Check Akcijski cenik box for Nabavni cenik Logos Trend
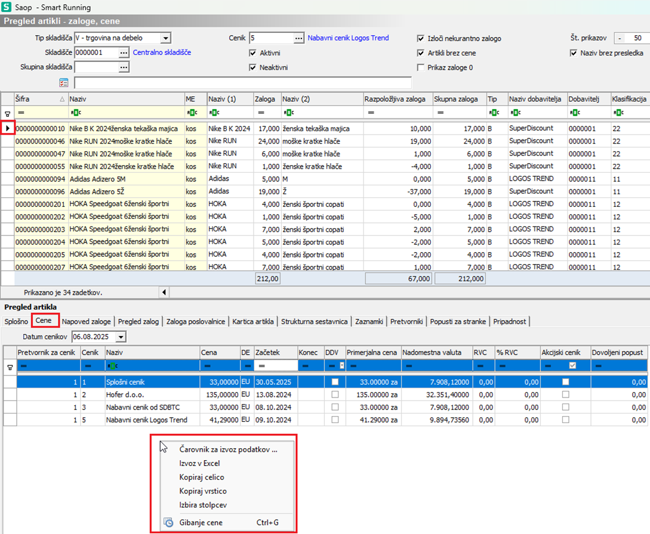This screenshot has width=650, height=534. click(x=565, y=420)
